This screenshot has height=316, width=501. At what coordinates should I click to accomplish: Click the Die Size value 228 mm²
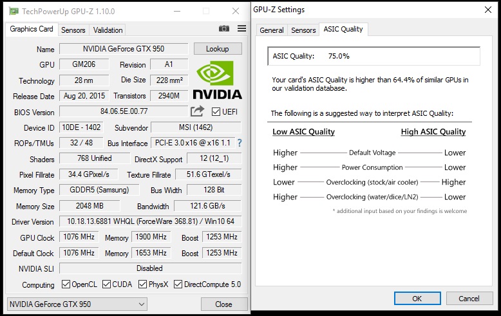click(x=169, y=80)
